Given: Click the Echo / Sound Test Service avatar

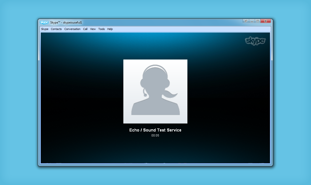Looking at the screenshot, I should 155,91.
